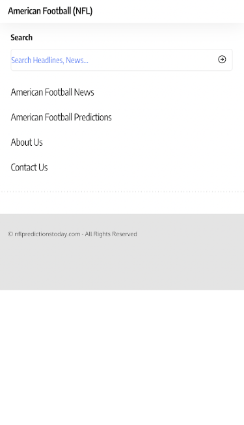Open the About Us page
The width and height of the screenshot is (244, 425).
pos(27,143)
